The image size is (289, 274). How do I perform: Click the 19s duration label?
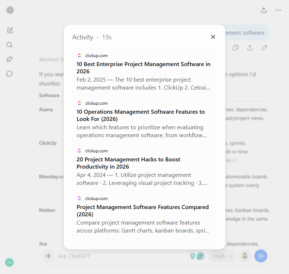coord(107,37)
